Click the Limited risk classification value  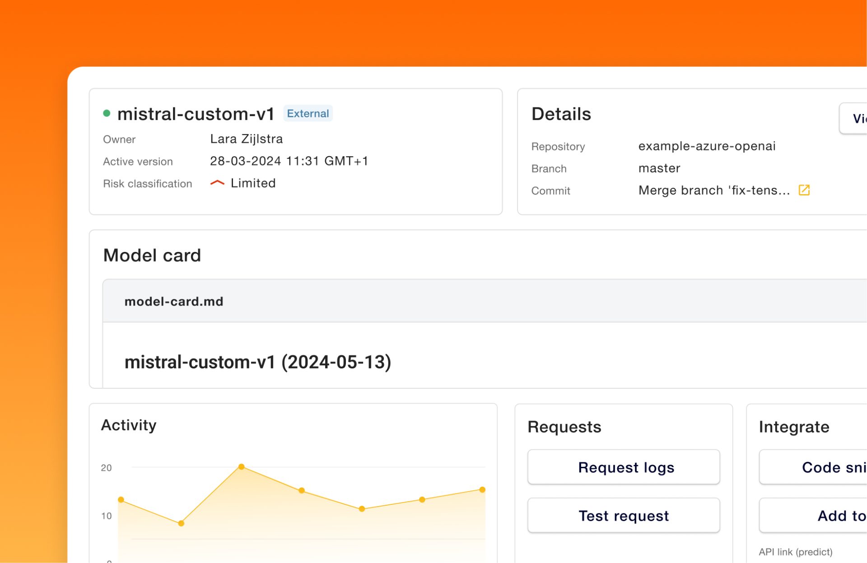click(x=253, y=183)
